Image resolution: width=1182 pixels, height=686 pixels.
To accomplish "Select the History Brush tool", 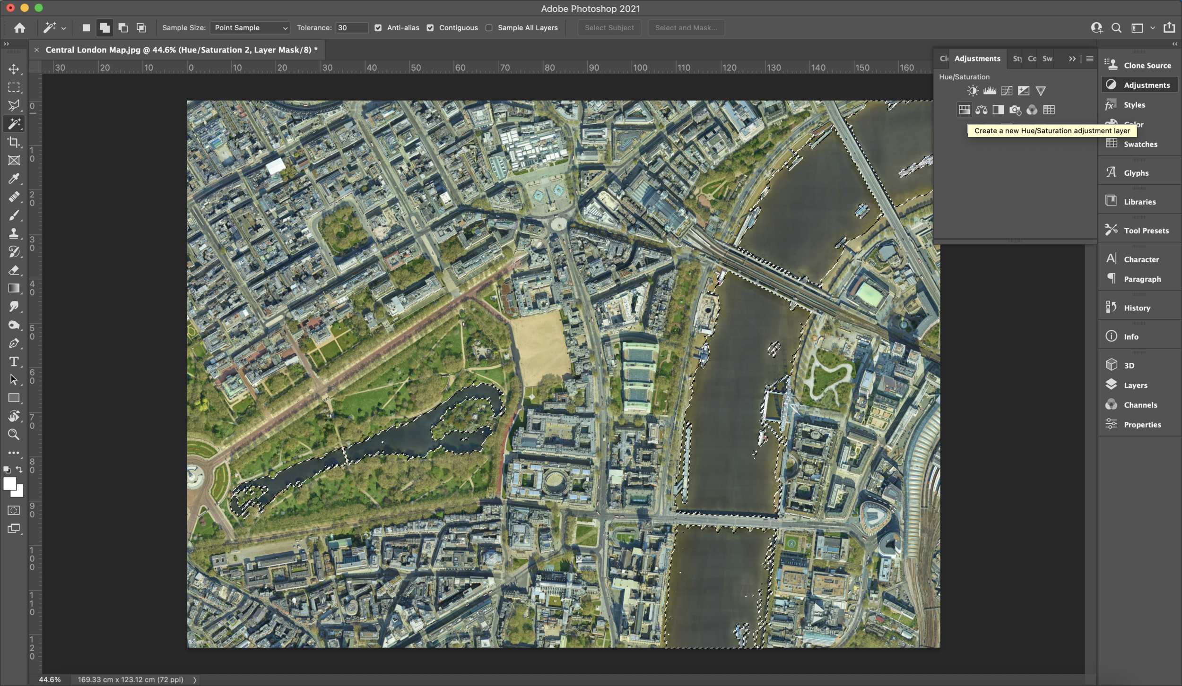I will (x=14, y=252).
